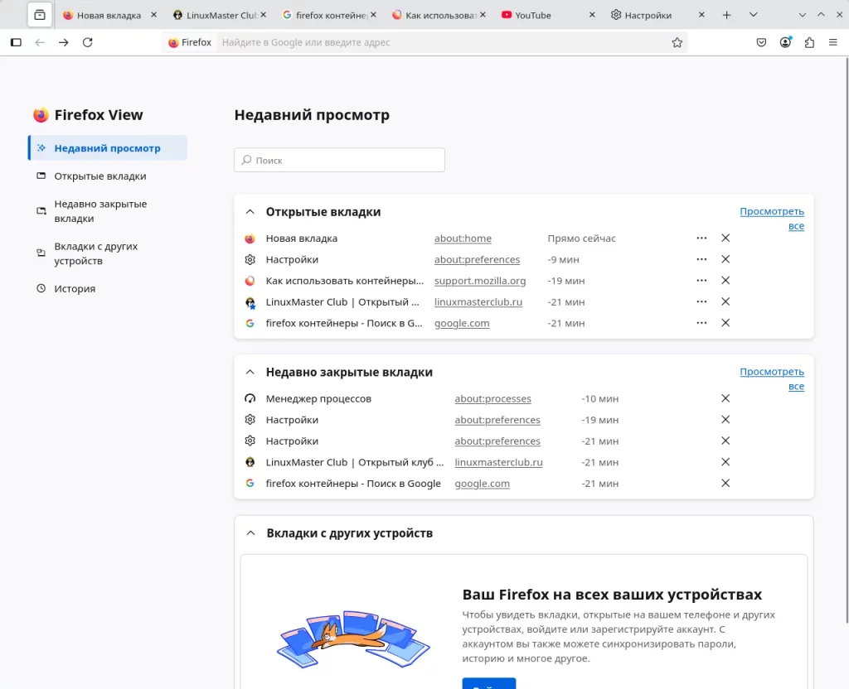This screenshot has height=689, width=849.
Task: Close the Настройки browser tab
Action: coord(701,15)
